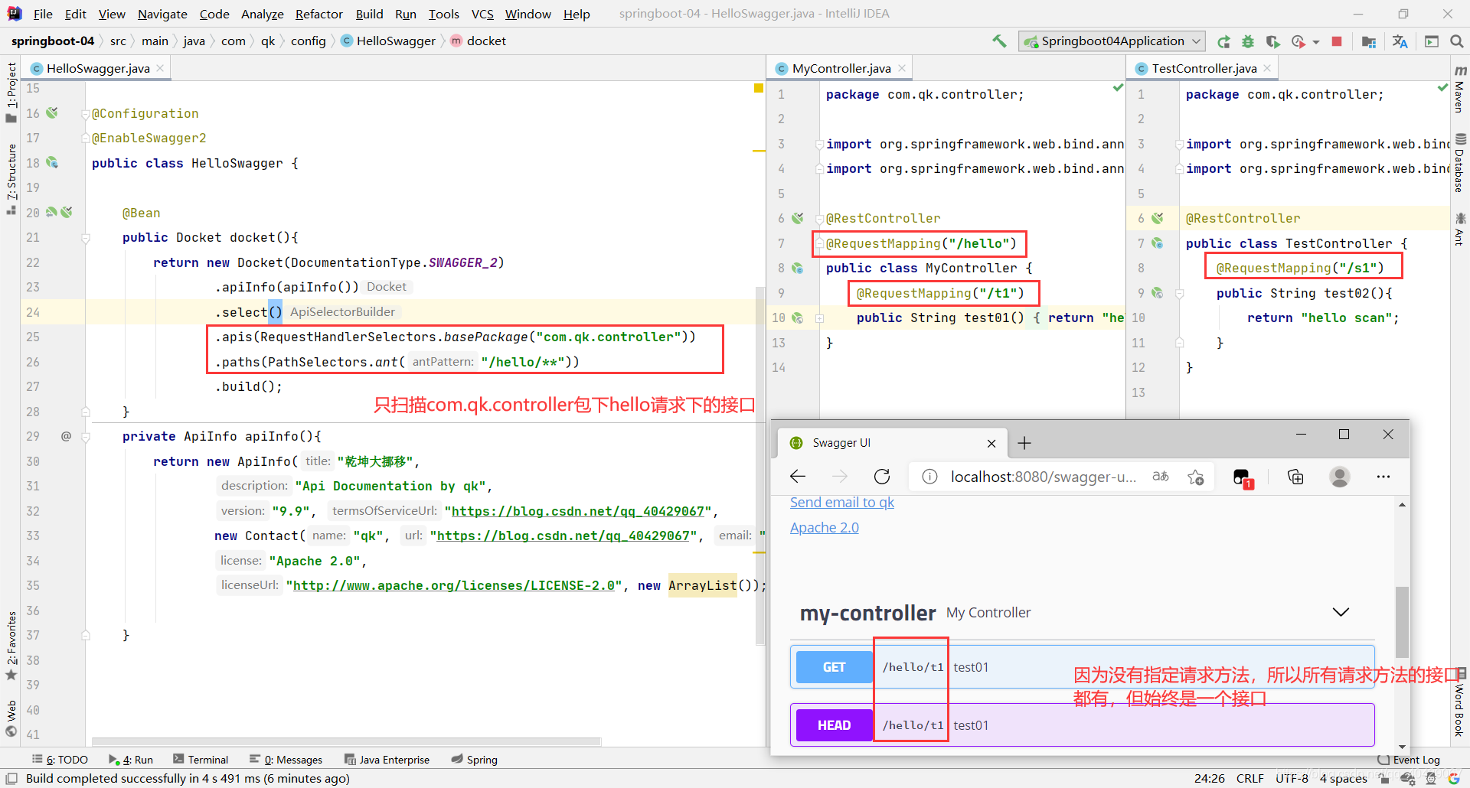1470x788 pixels.
Task: Open the Database tool window
Action: [x=1459, y=163]
